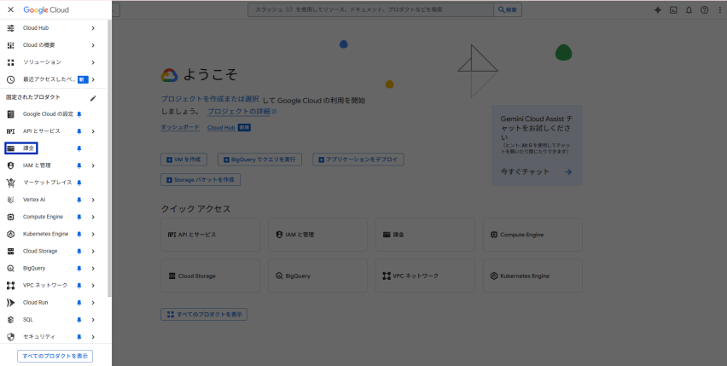
Task: Activate Cloud Shell terminal icon
Action: click(673, 9)
